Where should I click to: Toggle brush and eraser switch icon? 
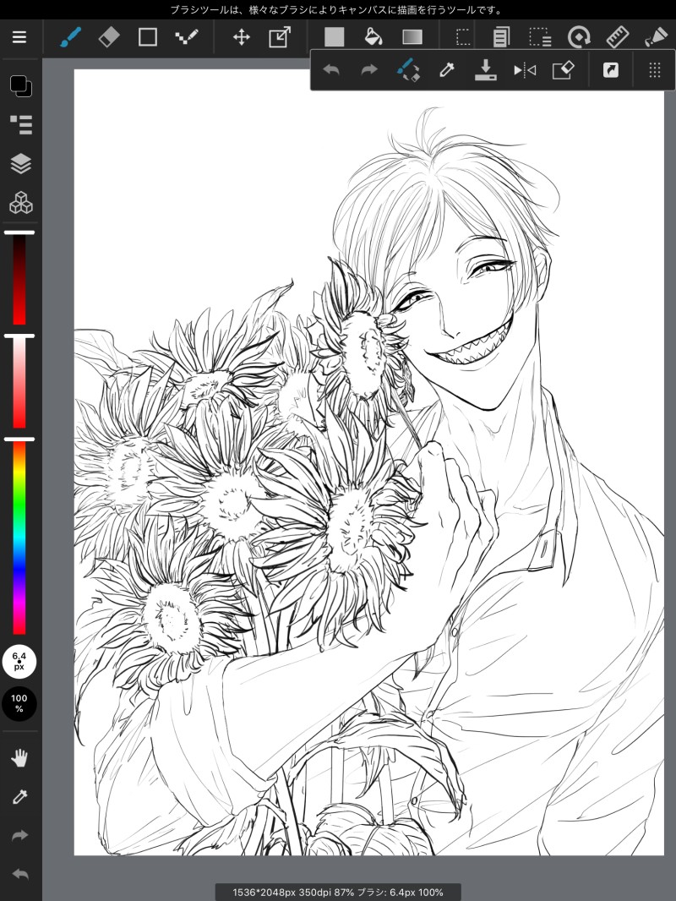[x=408, y=70]
